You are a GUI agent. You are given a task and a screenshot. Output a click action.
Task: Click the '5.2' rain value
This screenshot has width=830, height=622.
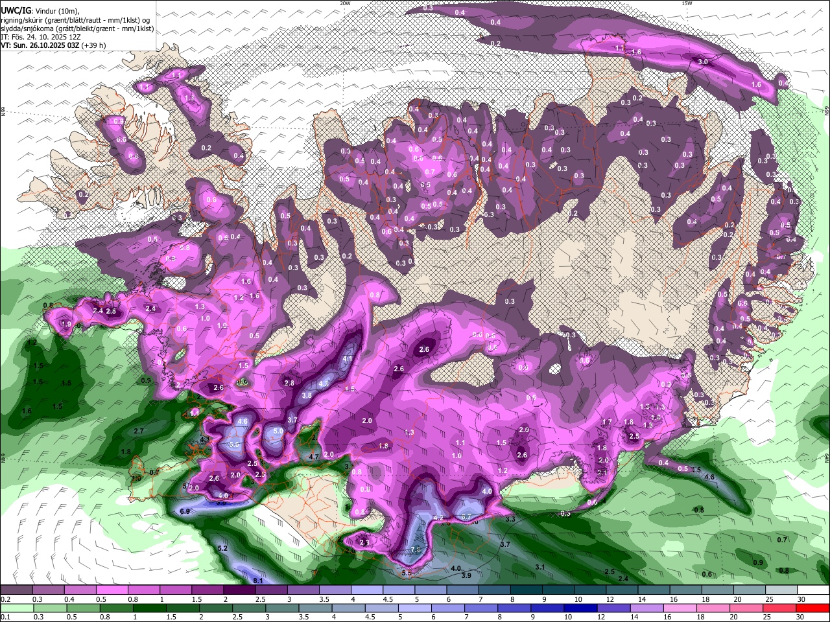pos(222,548)
